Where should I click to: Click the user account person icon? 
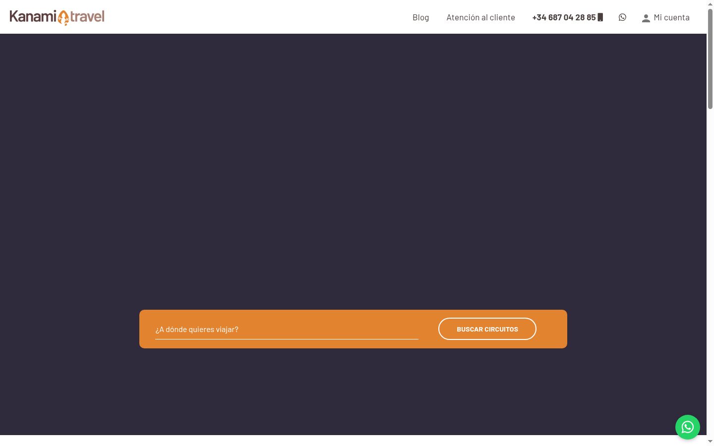click(646, 18)
